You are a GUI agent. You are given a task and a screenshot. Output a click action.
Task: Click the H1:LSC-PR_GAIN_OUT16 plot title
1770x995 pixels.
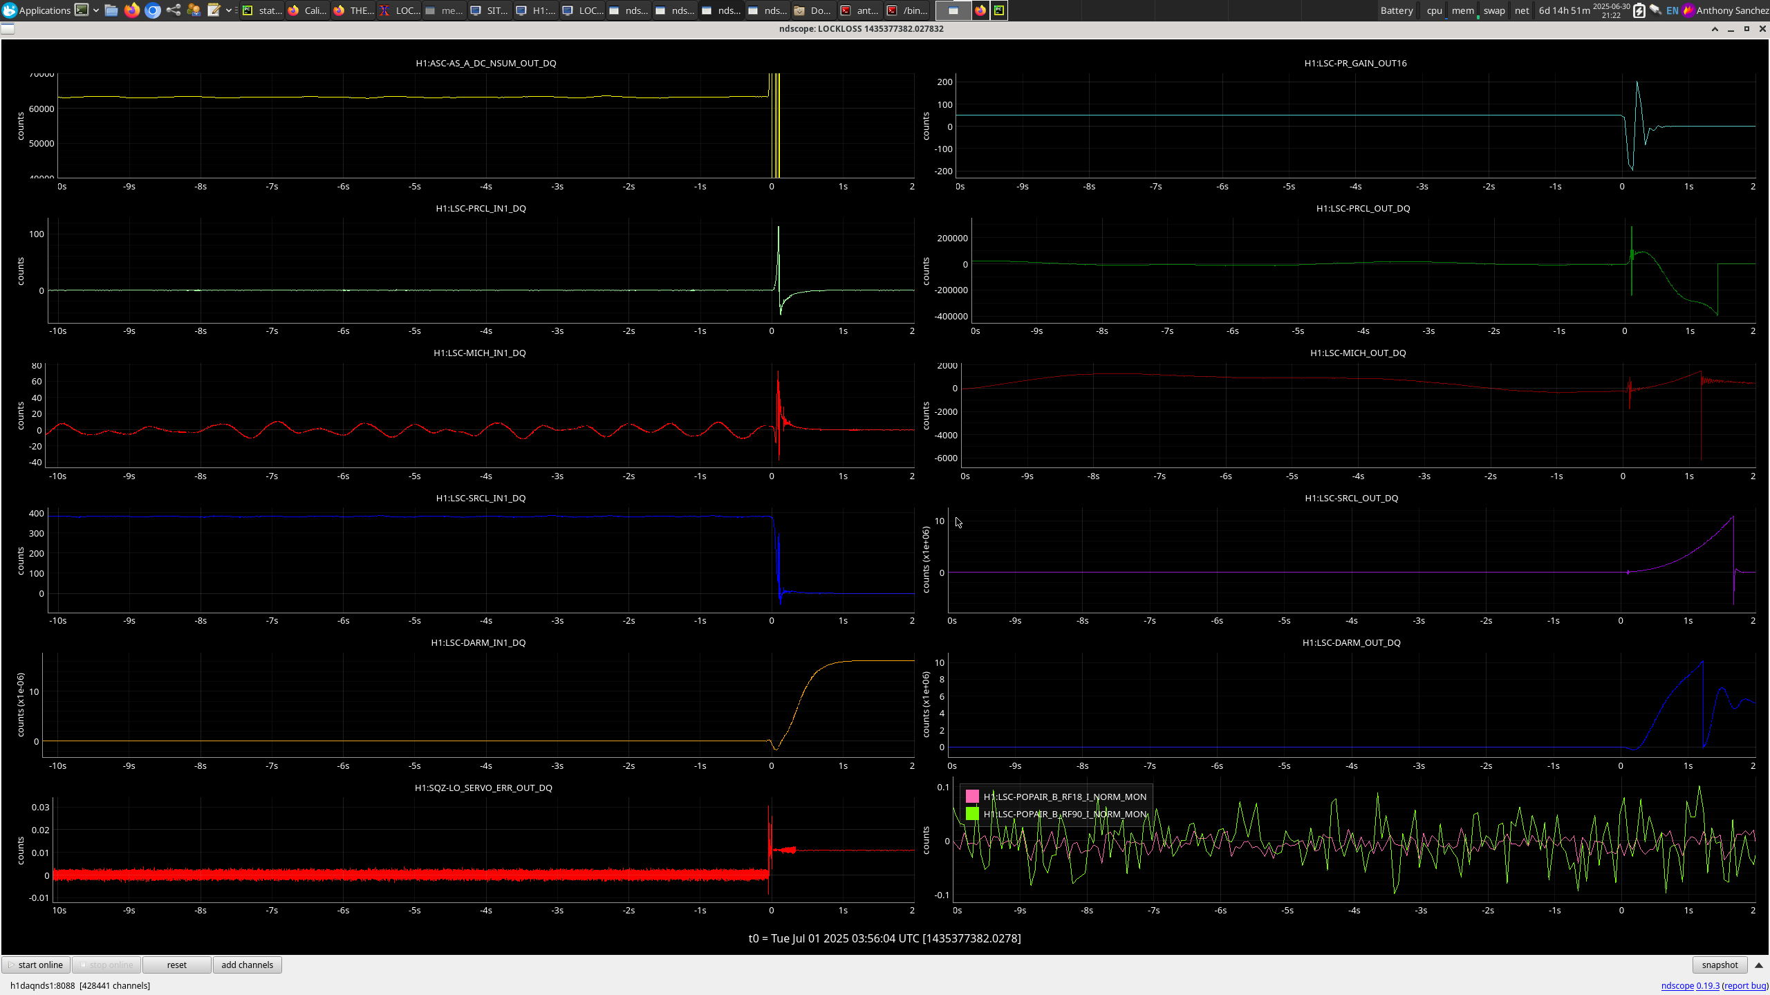tap(1355, 63)
